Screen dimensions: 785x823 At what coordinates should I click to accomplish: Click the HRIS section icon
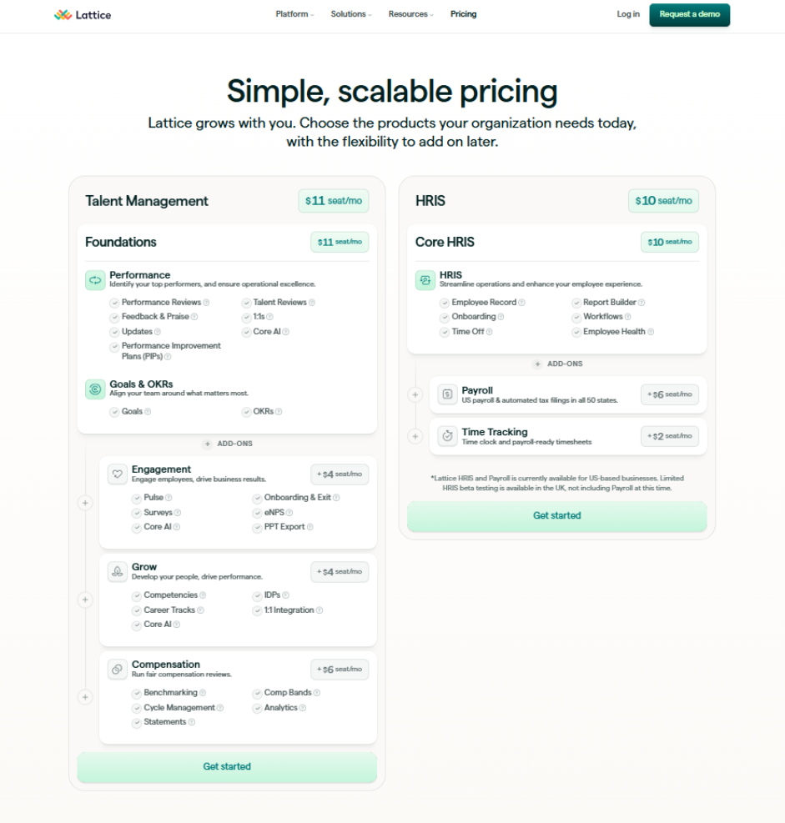tap(425, 280)
